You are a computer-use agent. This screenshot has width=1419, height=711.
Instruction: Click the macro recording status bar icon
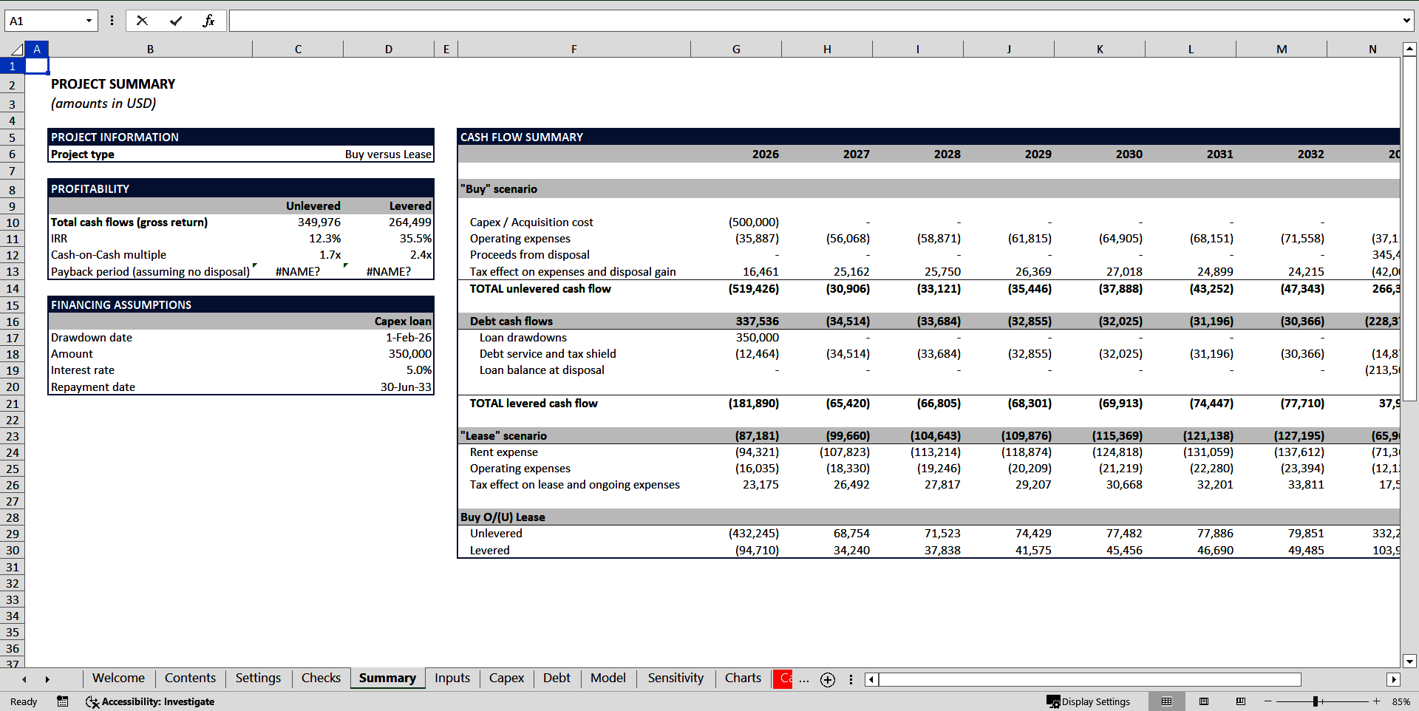coord(63,701)
